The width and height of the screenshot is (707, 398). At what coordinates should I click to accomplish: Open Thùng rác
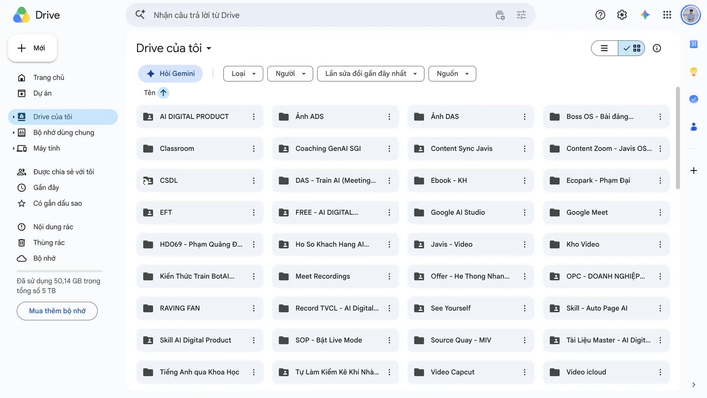click(63, 243)
